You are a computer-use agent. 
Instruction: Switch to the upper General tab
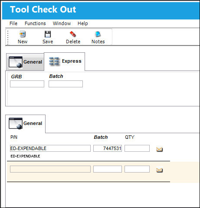pyautogui.click(x=25, y=62)
